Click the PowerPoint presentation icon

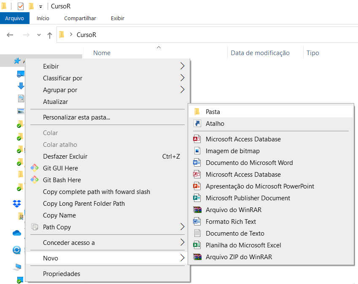tap(197, 186)
